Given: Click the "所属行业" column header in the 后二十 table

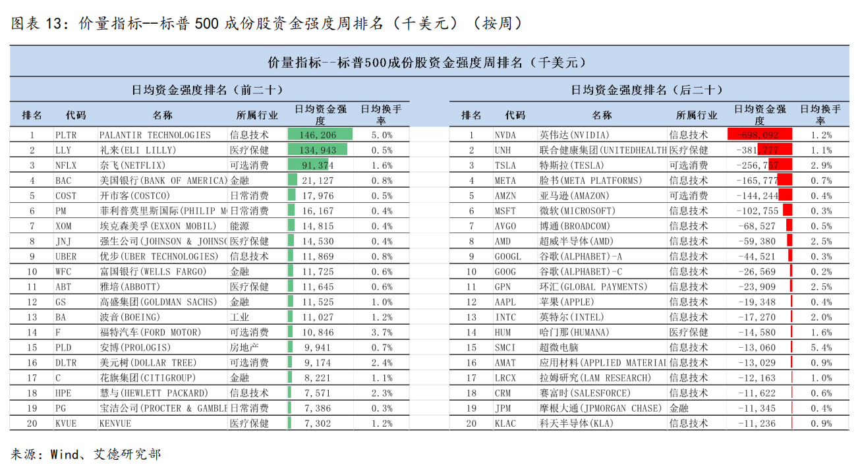Looking at the screenshot, I should pyautogui.click(x=697, y=115).
